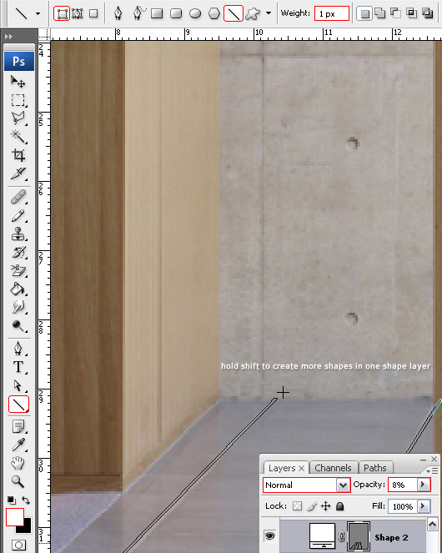Expand the geometry options arrow
The width and height of the screenshot is (442, 553).
click(x=269, y=13)
